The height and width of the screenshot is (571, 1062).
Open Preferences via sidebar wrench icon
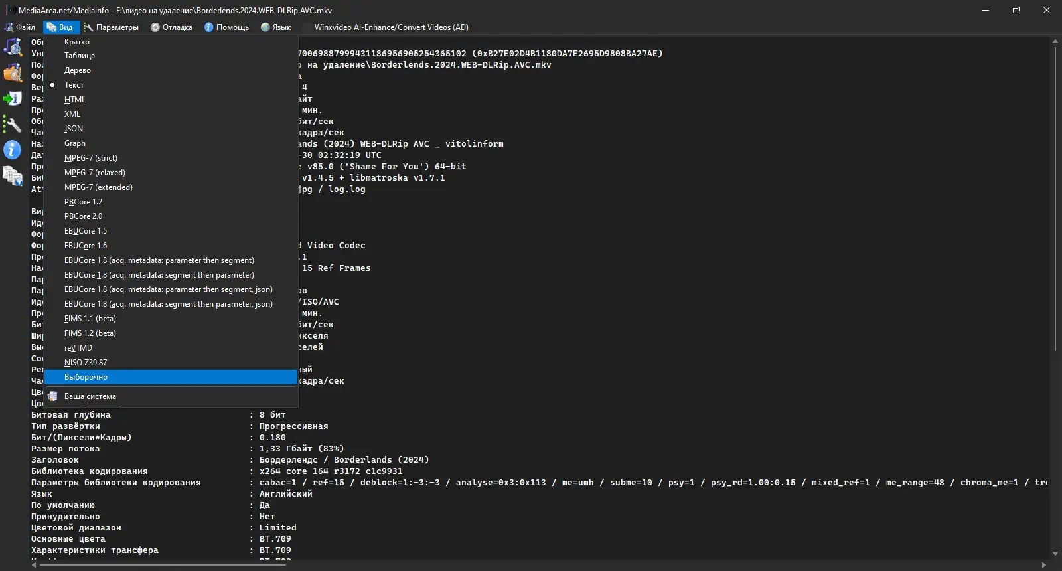[13, 124]
